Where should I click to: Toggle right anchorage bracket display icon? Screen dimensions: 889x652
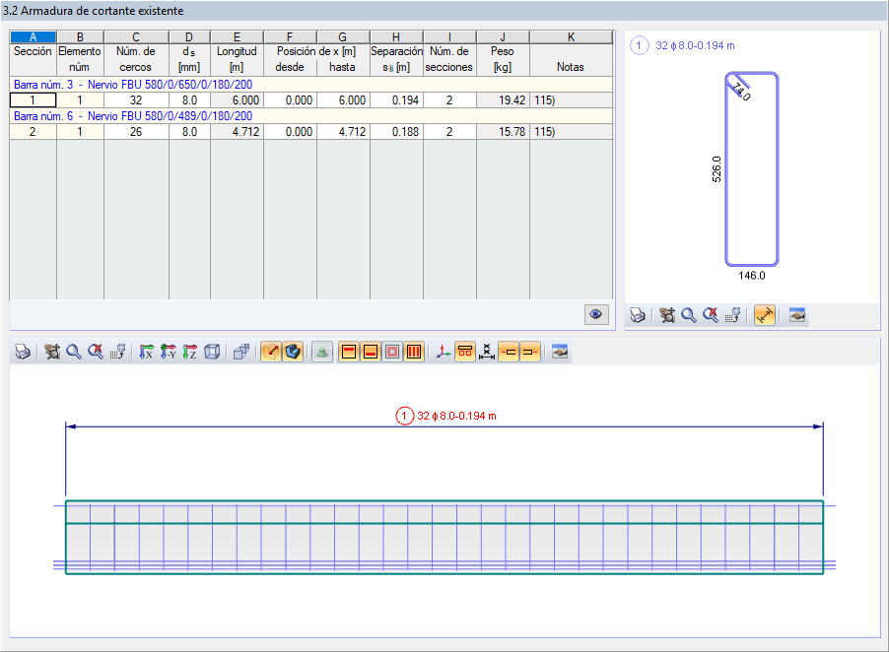click(530, 352)
